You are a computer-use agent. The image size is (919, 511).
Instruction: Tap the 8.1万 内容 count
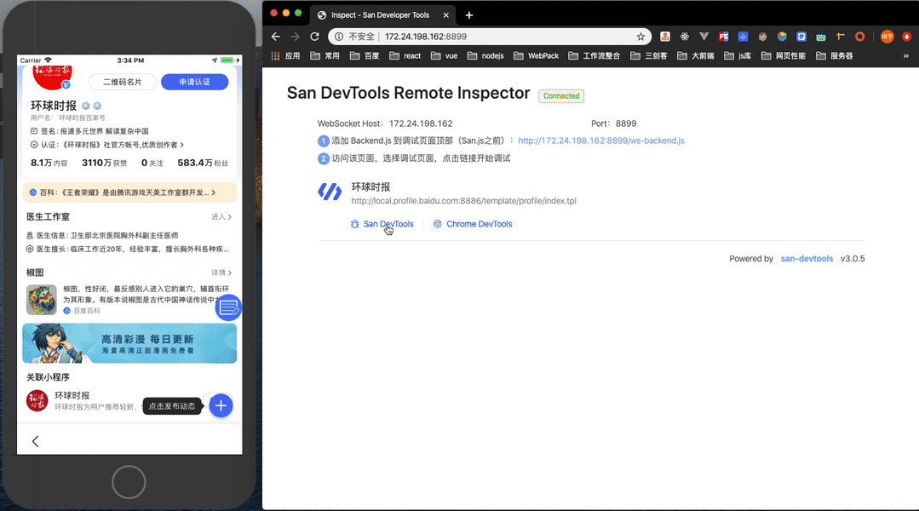tap(49, 163)
